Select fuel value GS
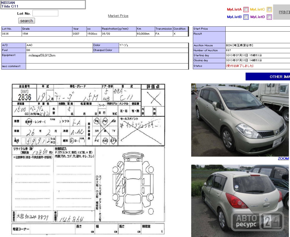The image size is (290, 237). point(59,50)
